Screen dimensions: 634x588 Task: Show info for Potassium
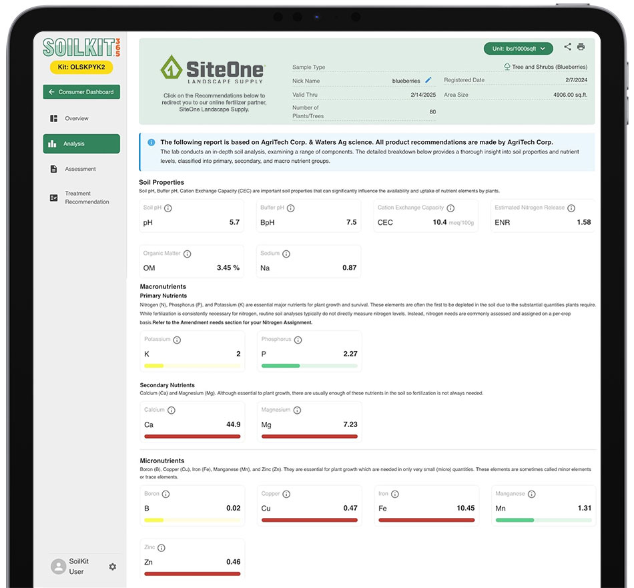tap(177, 340)
